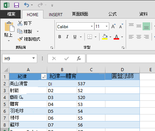The image size is (155, 131).
Task: Expand the 貼上 paste options arrow
Action: (9, 41)
